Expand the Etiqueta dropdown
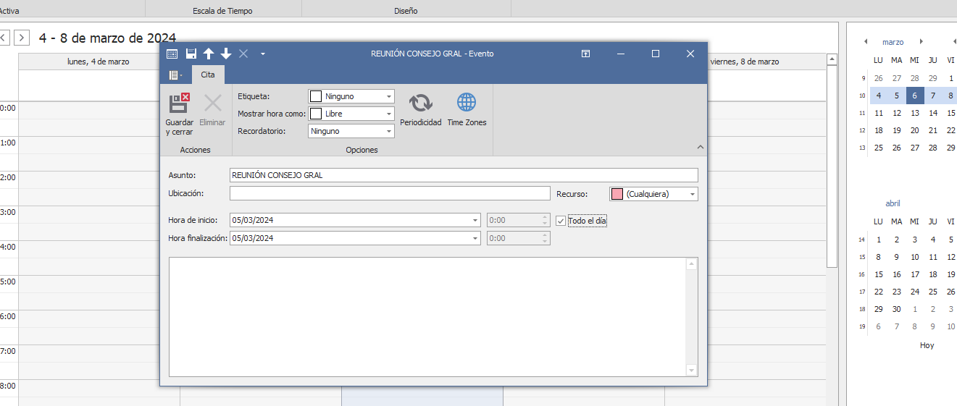Screen dimensions: 957x406 389,96
